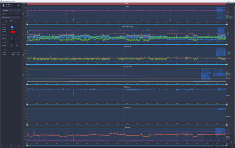Click the upload address URL input field
235x148 pixels.
tap(15, 52)
